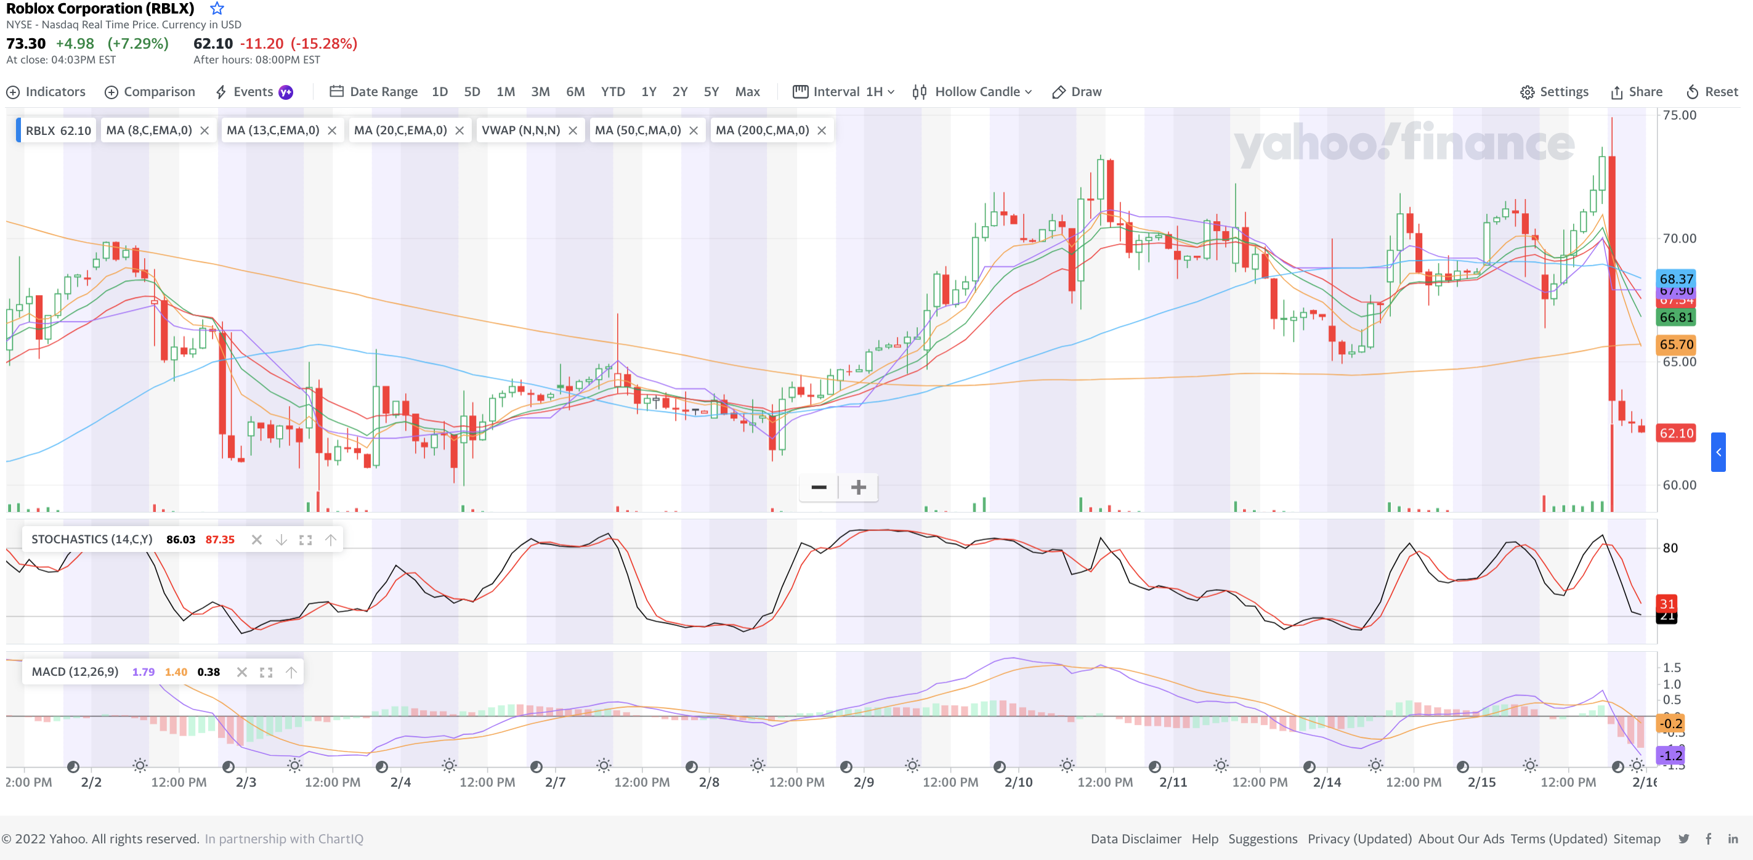Move Stochastics panel up
The image size is (1753, 860).
point(330,540)
